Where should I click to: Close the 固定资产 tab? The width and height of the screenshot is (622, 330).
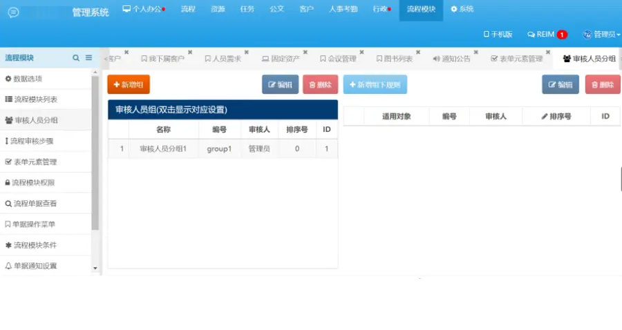click(x=305, y=52)
